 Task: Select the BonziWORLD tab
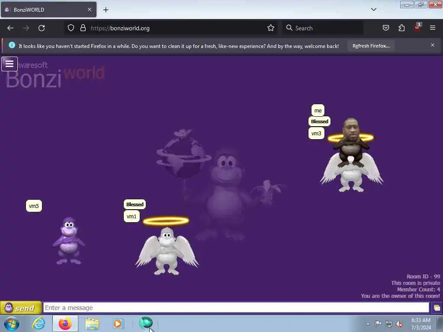tap(48, 10)
